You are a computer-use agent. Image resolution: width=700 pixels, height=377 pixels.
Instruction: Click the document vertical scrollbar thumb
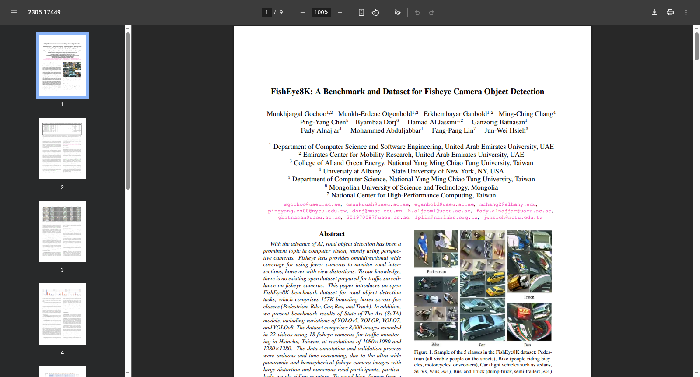(696, 46)
